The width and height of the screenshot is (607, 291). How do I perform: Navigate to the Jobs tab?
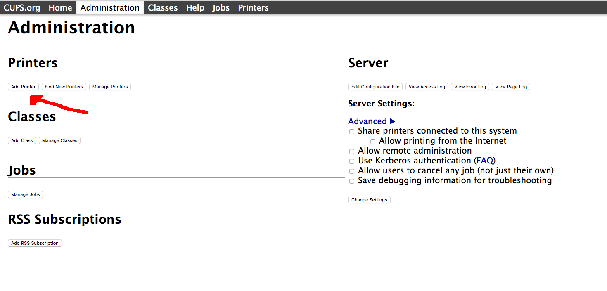pos(221,7)
